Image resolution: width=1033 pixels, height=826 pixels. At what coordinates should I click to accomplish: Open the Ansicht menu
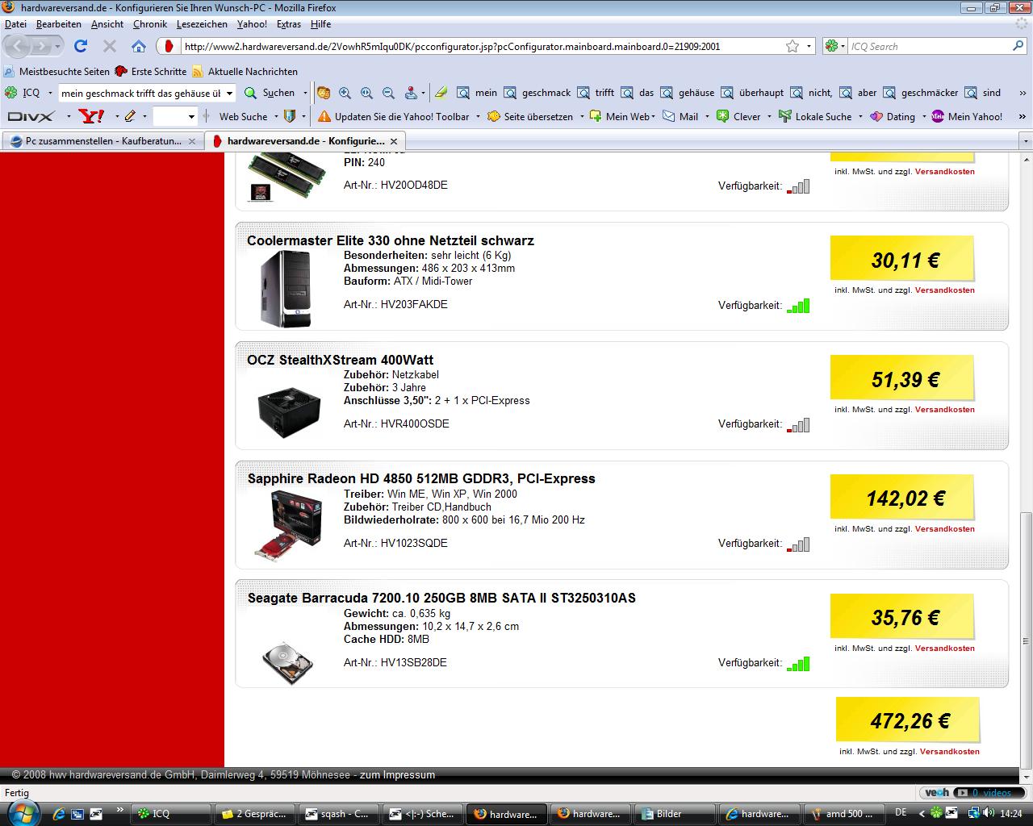click(x=107, y=24)
